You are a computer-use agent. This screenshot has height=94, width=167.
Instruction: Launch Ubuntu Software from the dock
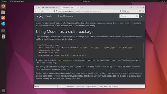tap(3, 18)
